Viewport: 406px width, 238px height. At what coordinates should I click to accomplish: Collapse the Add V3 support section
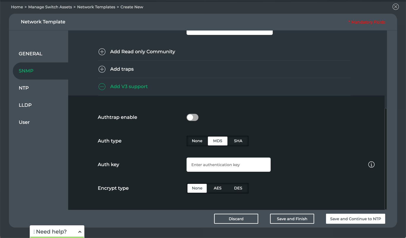click(129, 87)
